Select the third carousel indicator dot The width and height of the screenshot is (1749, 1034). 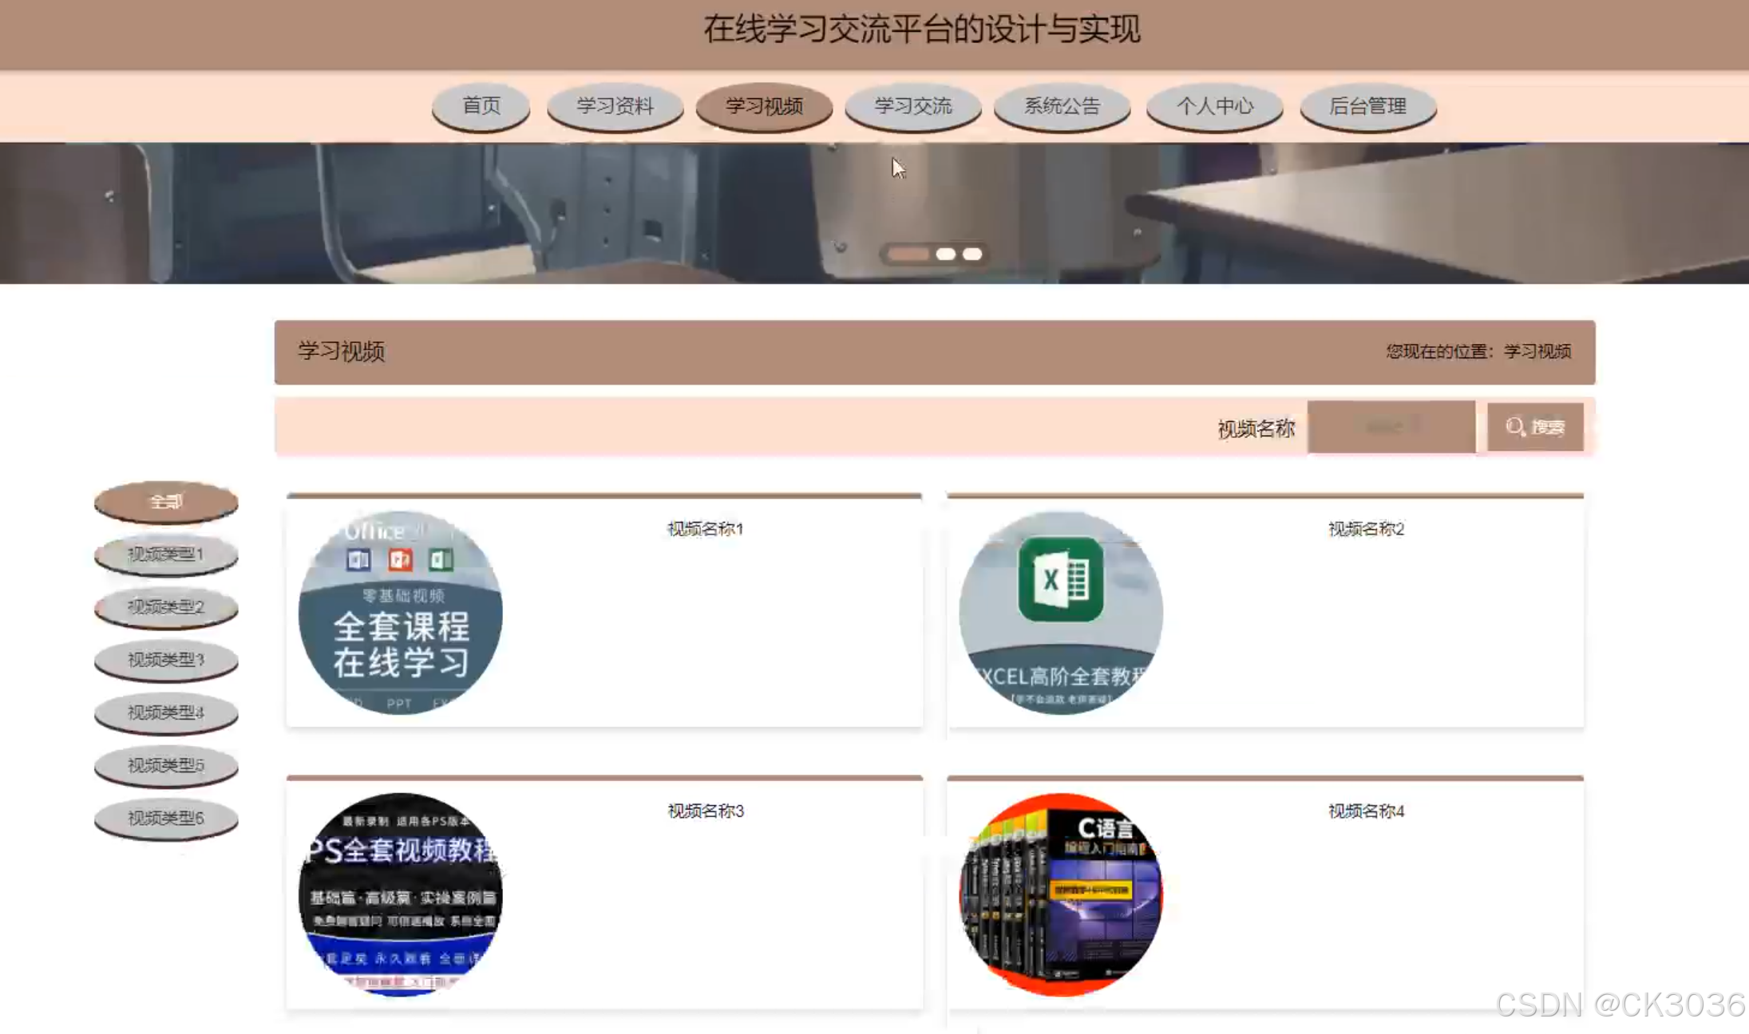[972, 254]
